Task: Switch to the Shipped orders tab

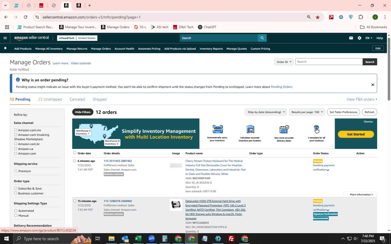Action: pyautogui.click(x=100, y=99)
